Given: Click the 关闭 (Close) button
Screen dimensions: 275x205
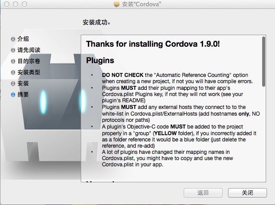Looking at the screenshot, I should tap(247, 193).
